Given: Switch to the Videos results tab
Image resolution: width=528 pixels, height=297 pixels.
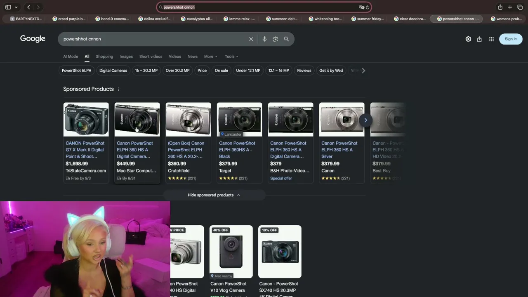Looking at the screenshot, I should click(x=175, y=57).
